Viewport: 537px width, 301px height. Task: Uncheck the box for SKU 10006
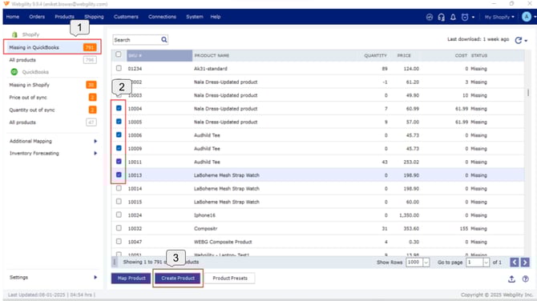coord(119,134)
